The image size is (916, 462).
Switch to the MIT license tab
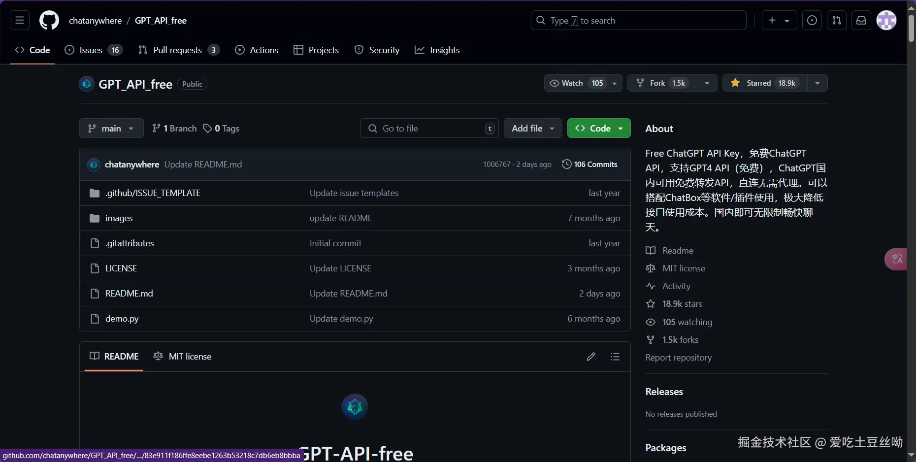pos(182,357)
